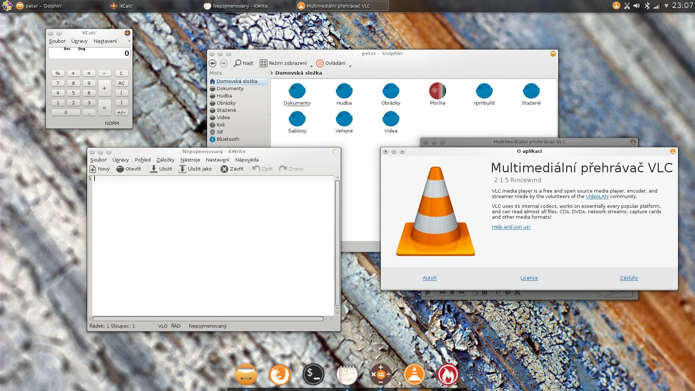Expand KCalc menu overflow arrow
Image resolution: width=695 pixels, height=391 pixels.
click(x=129, y=41)
